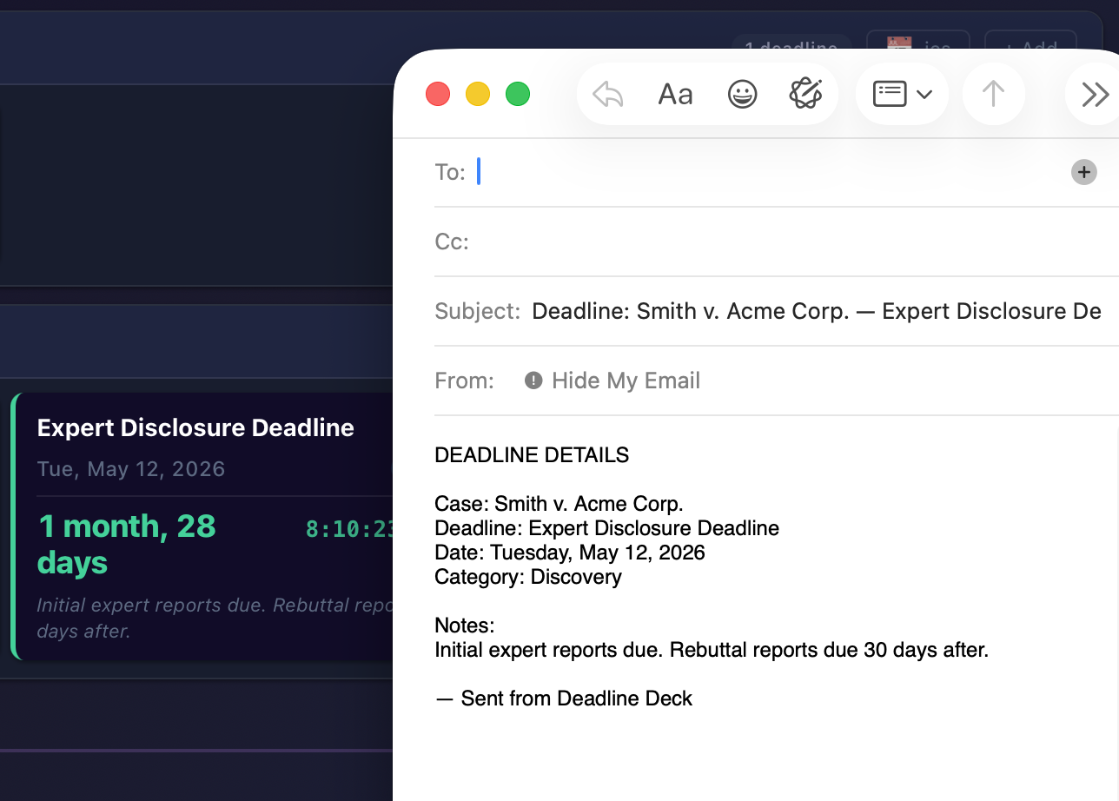Open the font formatting options with Aa icon
Screen dimensions: 1119x801
675,94
